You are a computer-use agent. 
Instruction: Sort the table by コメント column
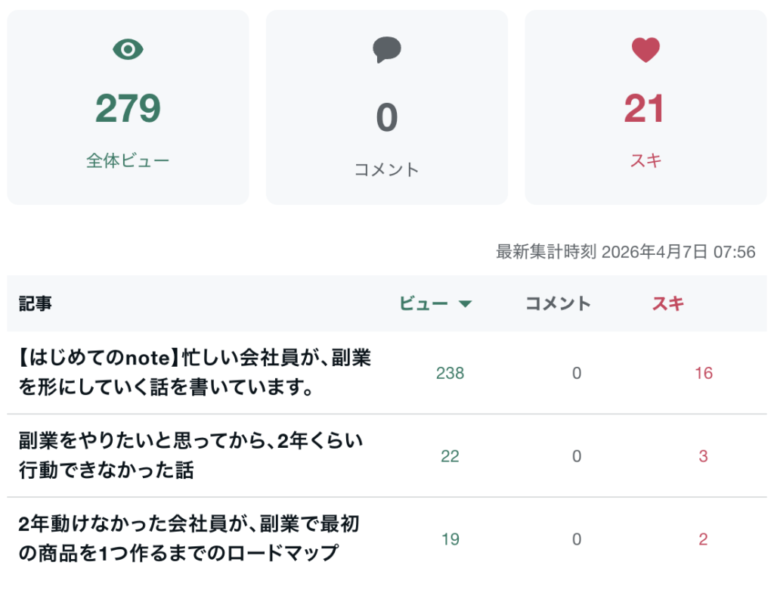pos(558,304)
